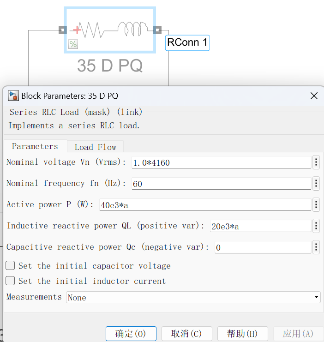This screenshot has height=342, width=324.
Task: Open options menu for Inductive reactive power QL
Action: [x=316, y=226]
